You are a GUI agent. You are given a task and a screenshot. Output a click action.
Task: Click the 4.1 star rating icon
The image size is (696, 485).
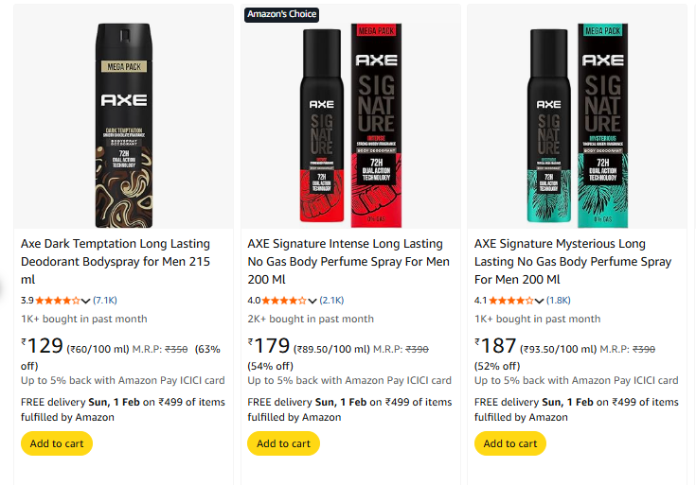[x=511, y=301]
